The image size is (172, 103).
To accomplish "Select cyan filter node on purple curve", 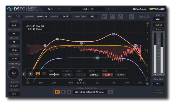I will [97, 58].
